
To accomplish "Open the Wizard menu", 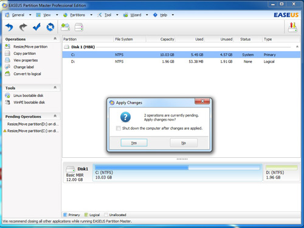I will tap(136, 15).
